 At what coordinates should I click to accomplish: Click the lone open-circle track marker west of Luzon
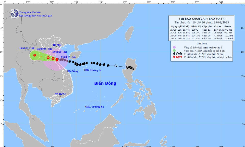(116, 66)
